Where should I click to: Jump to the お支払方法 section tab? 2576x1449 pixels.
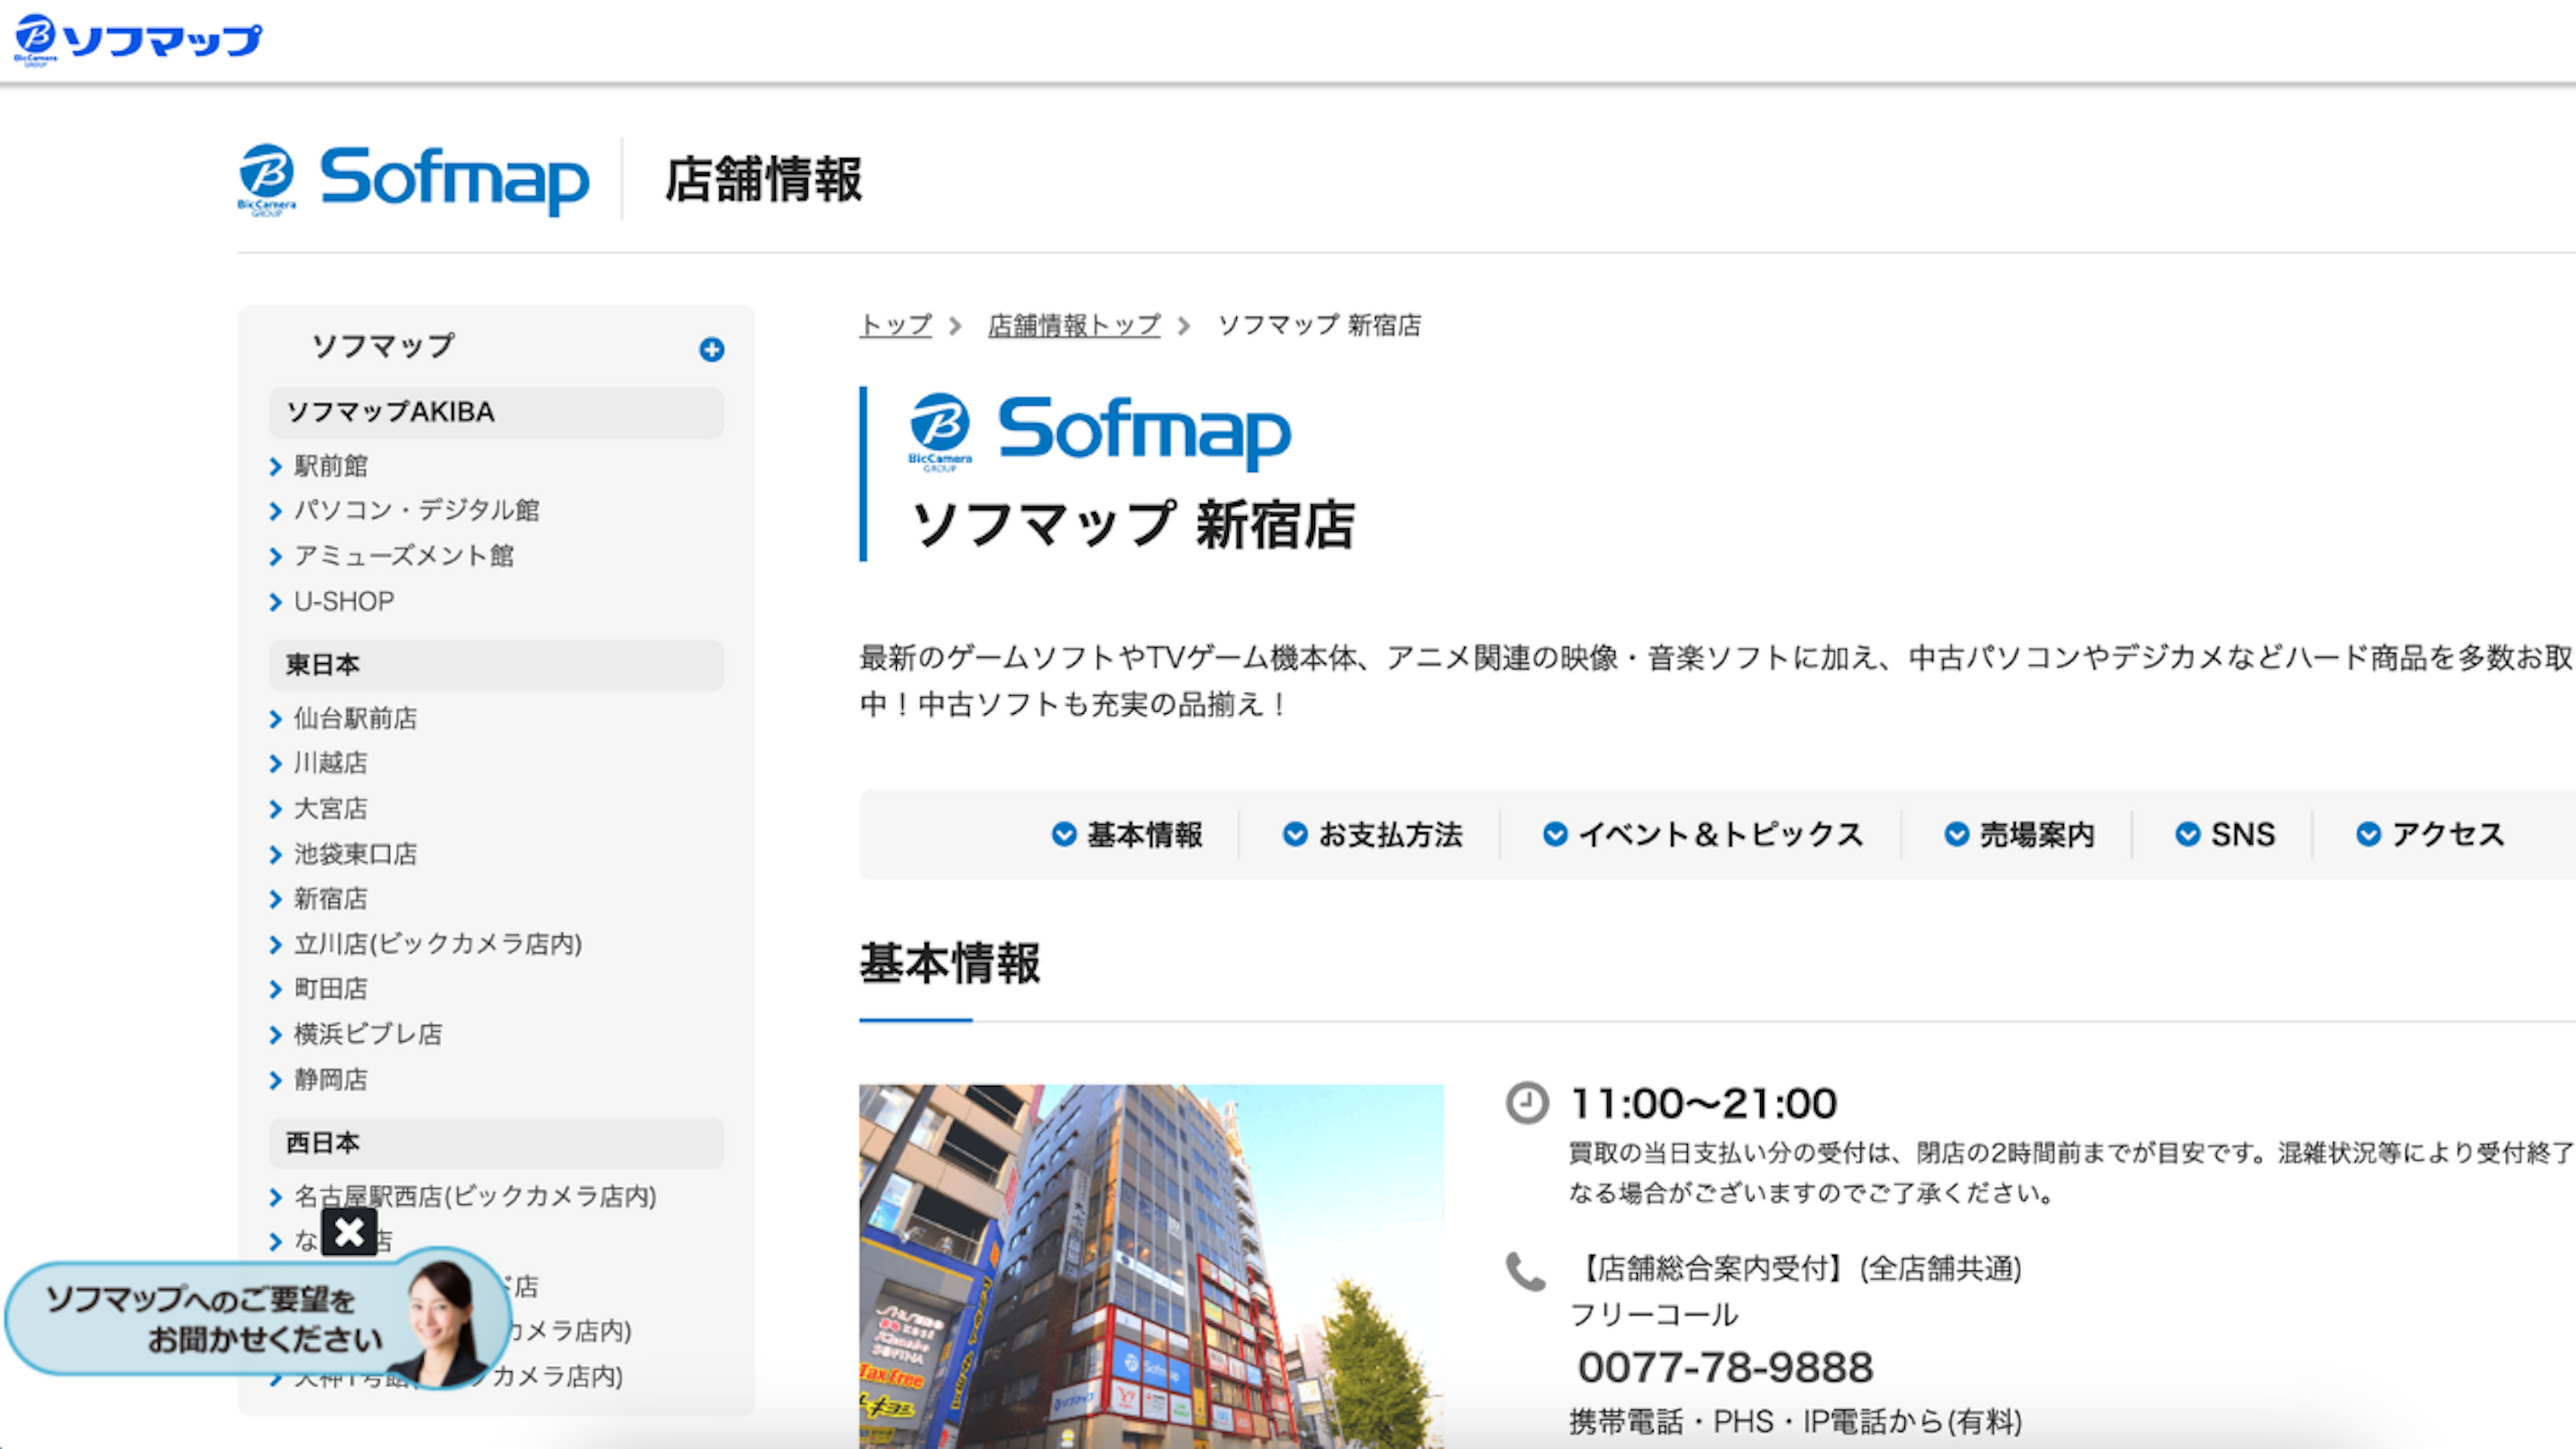click(1372, 834)
